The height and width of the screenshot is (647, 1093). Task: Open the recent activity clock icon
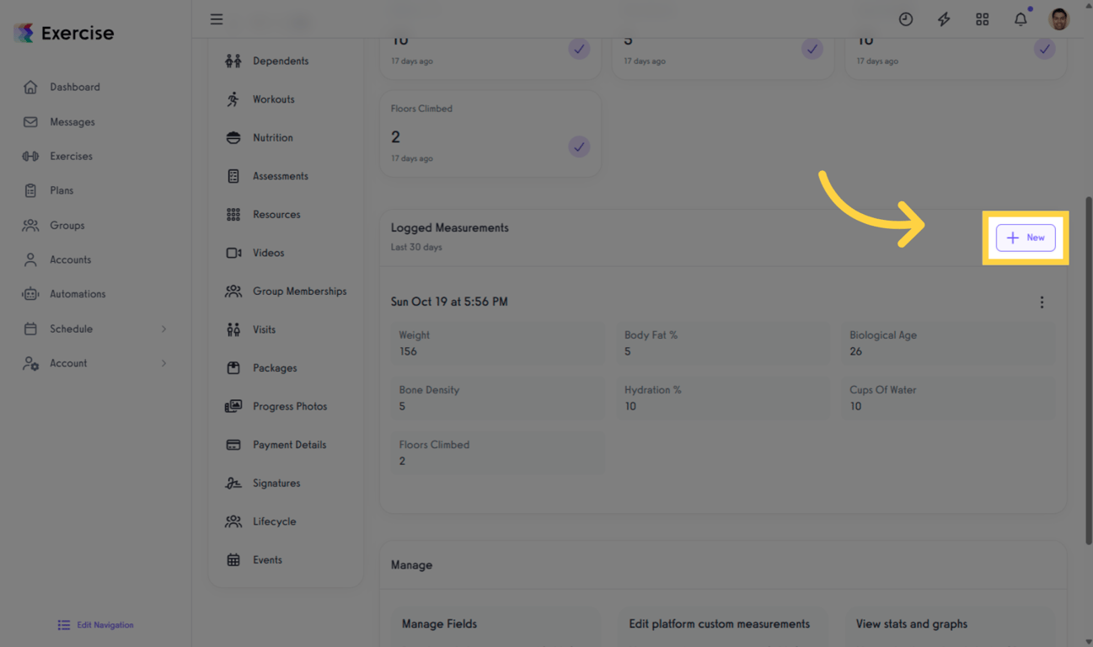(x=906, y=18)
